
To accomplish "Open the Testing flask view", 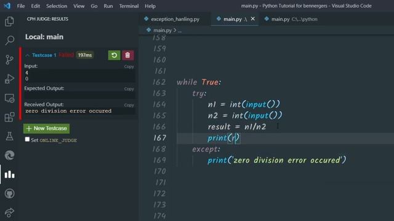I will [9, 136].
